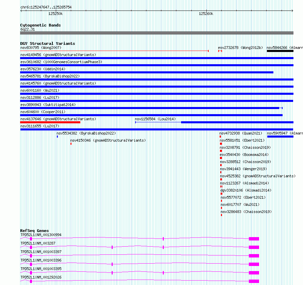Click the blue bar of nsv604600 (Cooper2011)
This screenshot has height=285, width=303.
[151, 115]
